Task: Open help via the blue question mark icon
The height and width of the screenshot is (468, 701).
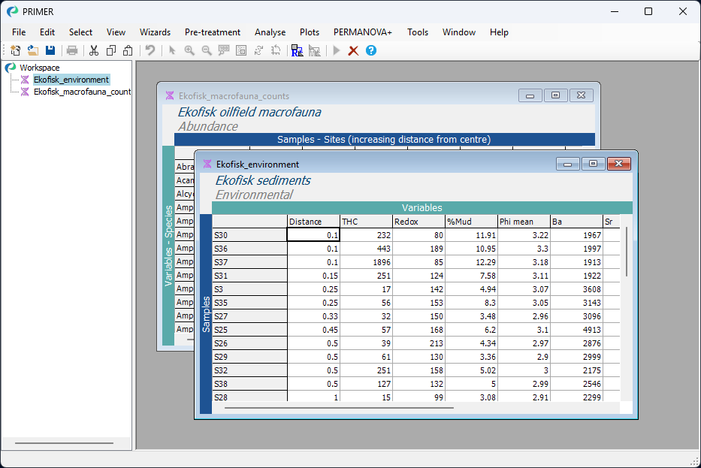Action: click(x=370, y=50)
